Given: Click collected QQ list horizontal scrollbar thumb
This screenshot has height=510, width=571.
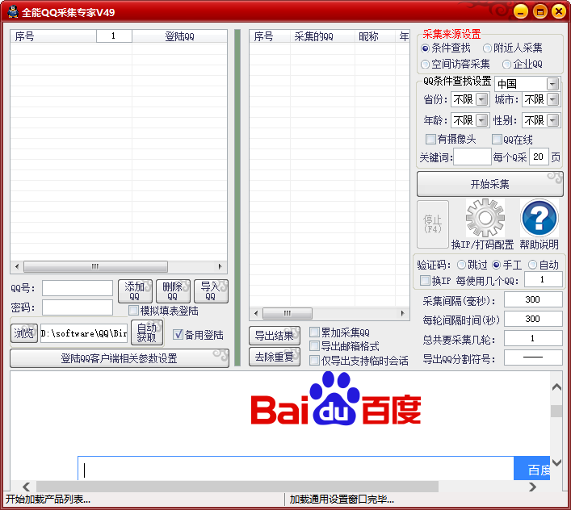Looking at the screenshot, I should (x=288, y=313).
